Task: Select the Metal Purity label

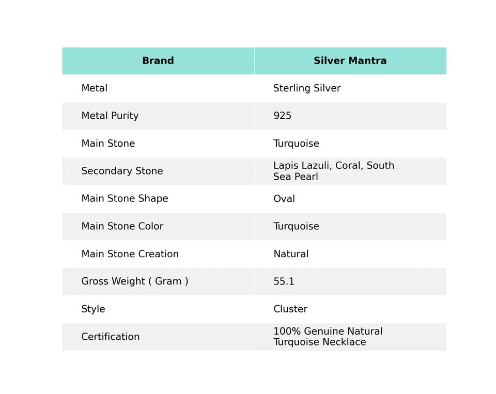Action: [110, 116]
